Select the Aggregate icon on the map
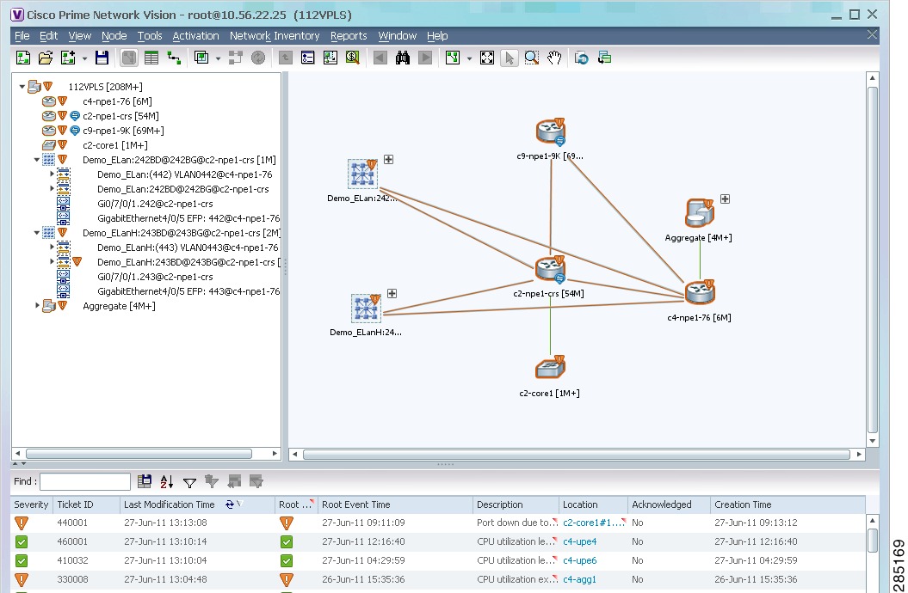Screen dimensions: 908x593 click(x=700, y=212)
